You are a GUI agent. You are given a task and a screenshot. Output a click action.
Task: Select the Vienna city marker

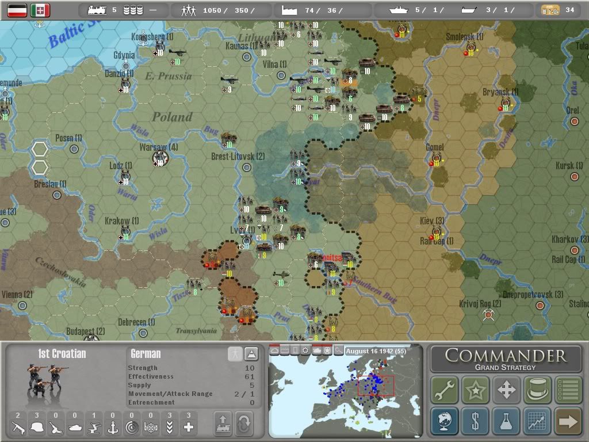[22, 306]
